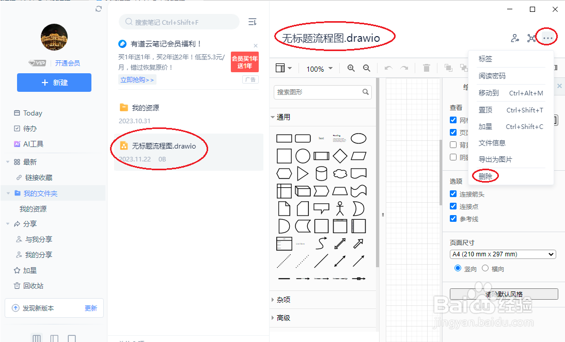Toggle the 连接箭头 checkbox
This screenshot has height=342, width=565.
453,193
